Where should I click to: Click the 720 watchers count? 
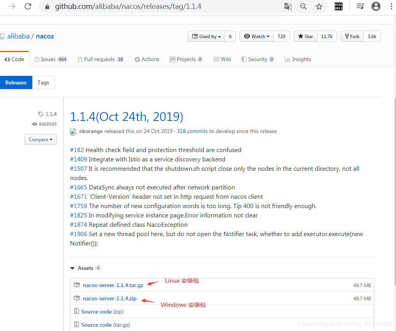pos(282,36)
